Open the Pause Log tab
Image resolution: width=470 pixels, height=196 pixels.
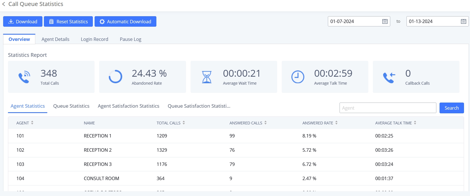point(130,39)
